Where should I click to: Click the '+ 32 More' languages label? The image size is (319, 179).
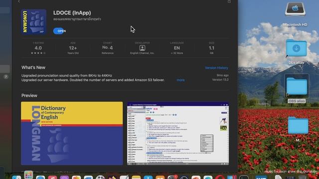[177, 53]
